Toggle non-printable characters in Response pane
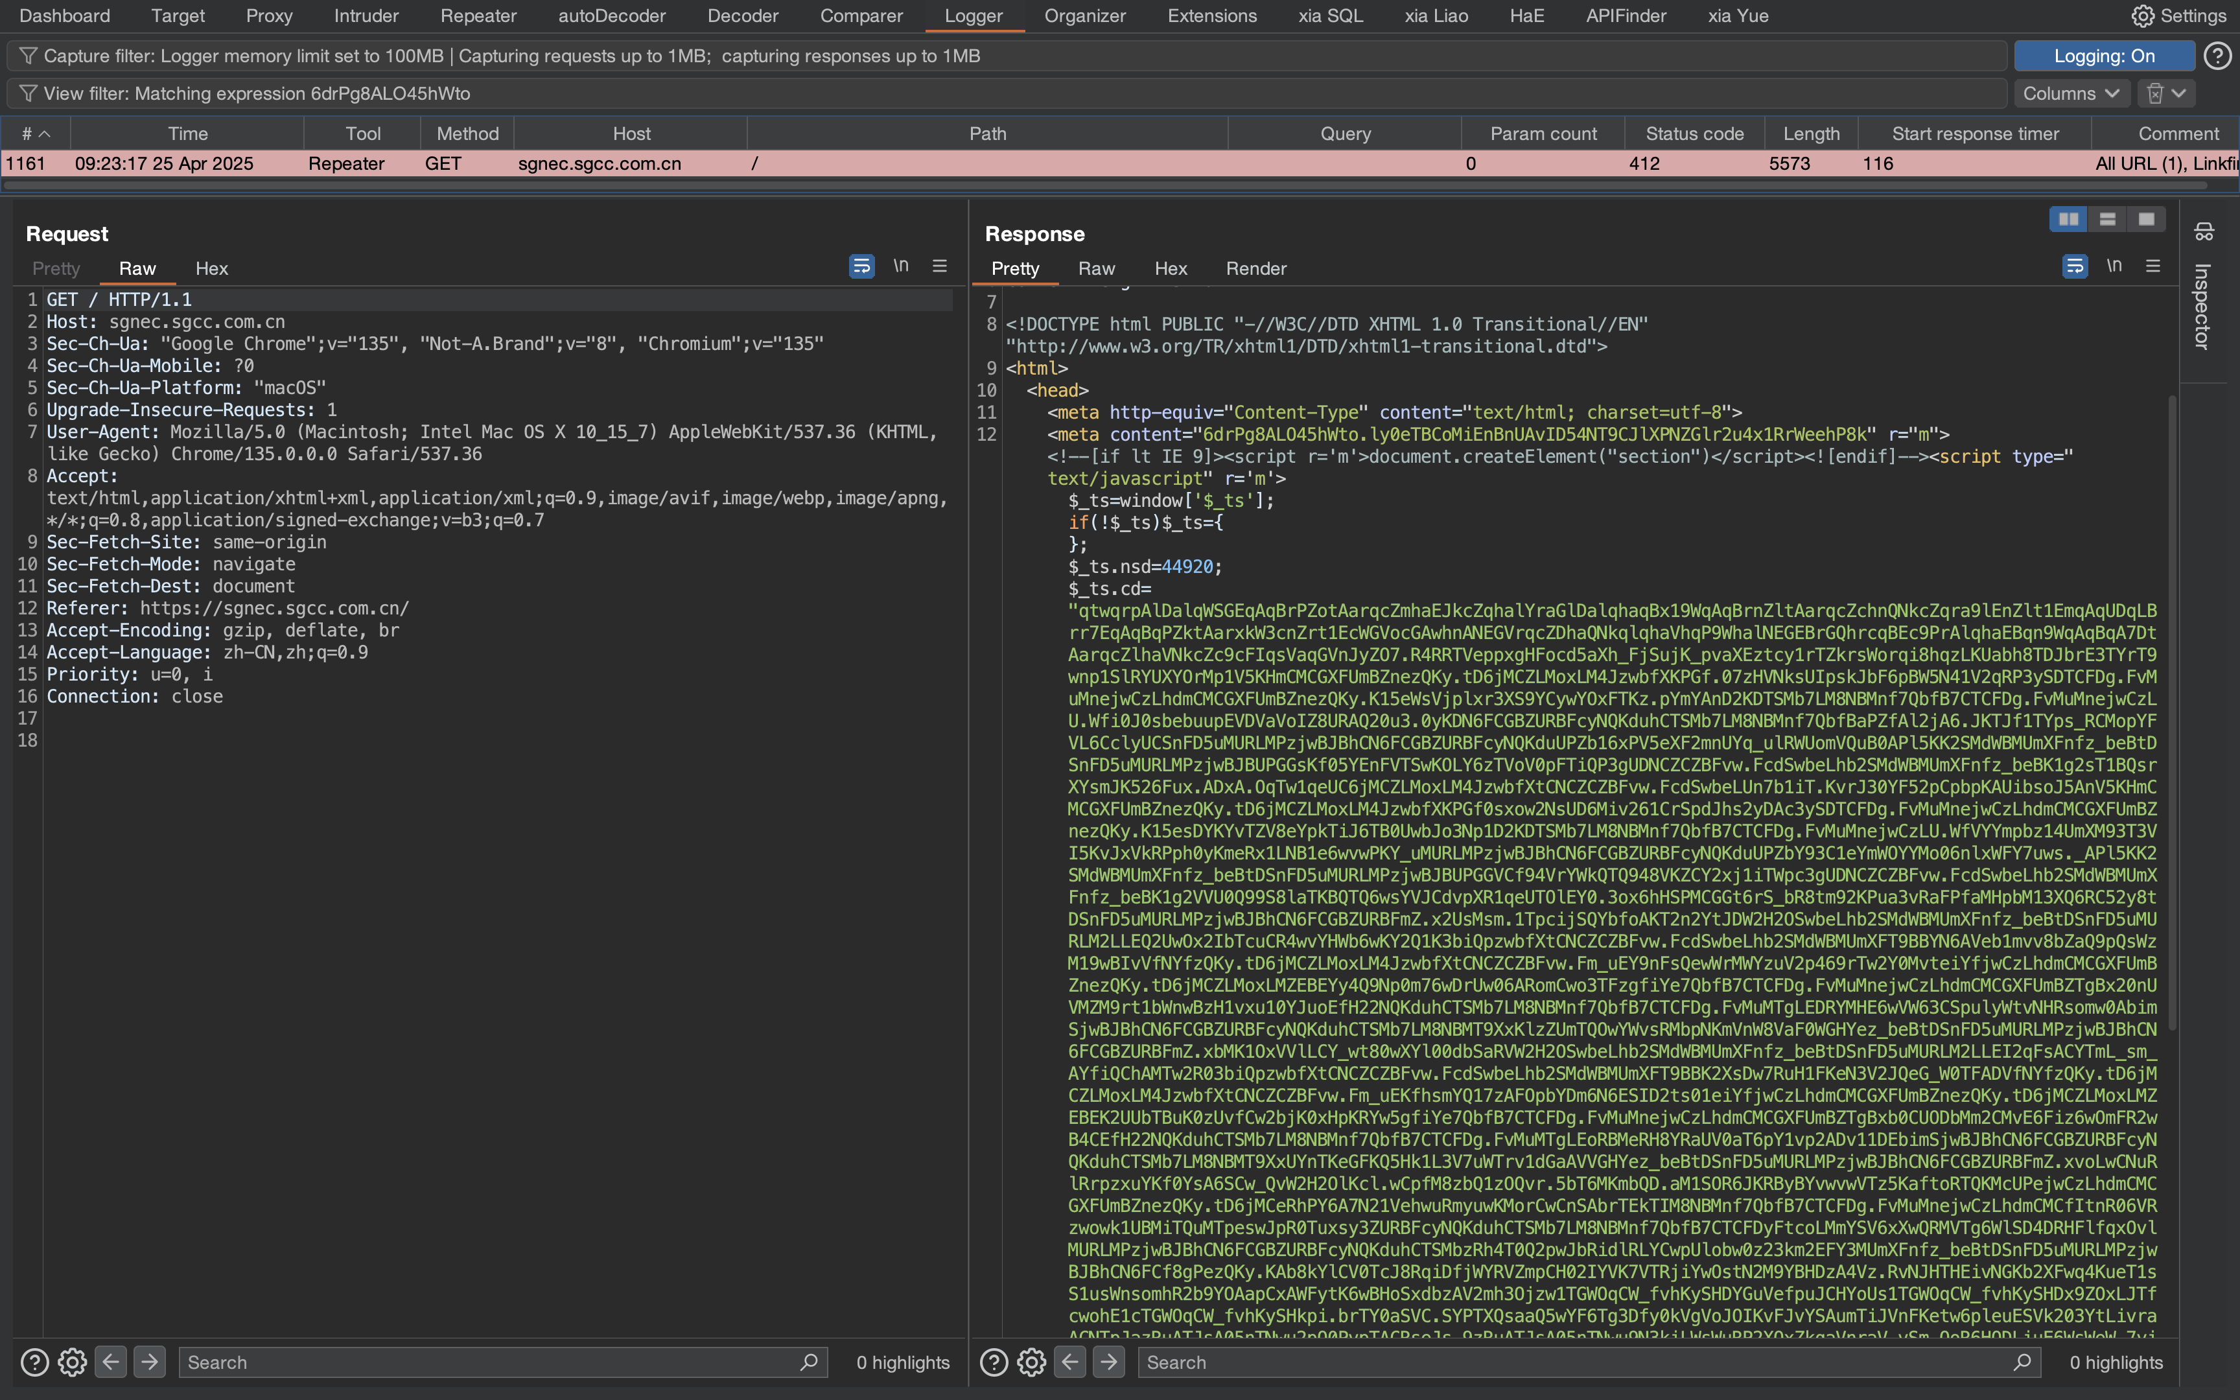The width and height of the screenshot is (2240, 1400). [x=2113, y=266]
